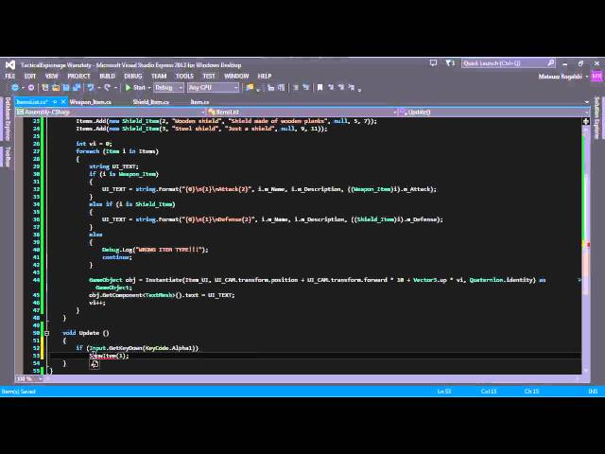The image size is (605, 454).
Task: Open the Undo history dropdown arrow
Action: pyautogui.click(x=98, y=88)
